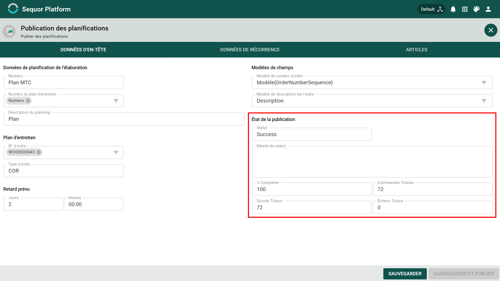Click the Modéle{OrderNumberSequence} value
This screenshot has width=500, height=281.
click(x=295, y=82)
